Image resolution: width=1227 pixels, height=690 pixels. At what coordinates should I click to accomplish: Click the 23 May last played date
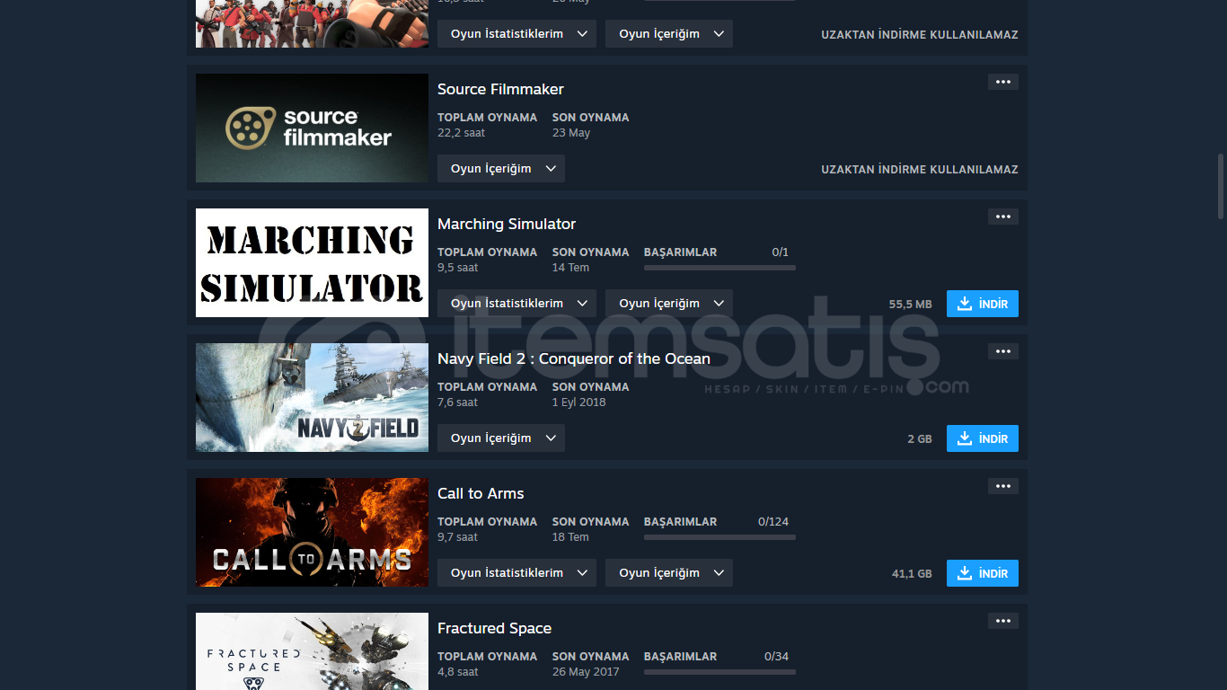(571, 133)
